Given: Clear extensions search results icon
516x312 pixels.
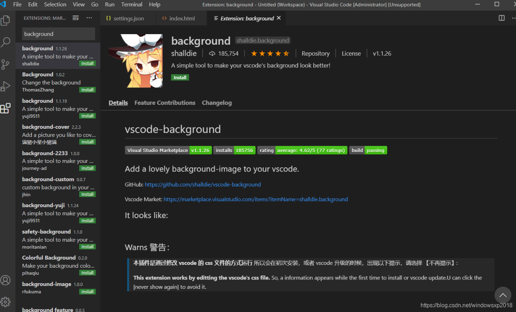Looking at the screenshot, I should (76, 18).
